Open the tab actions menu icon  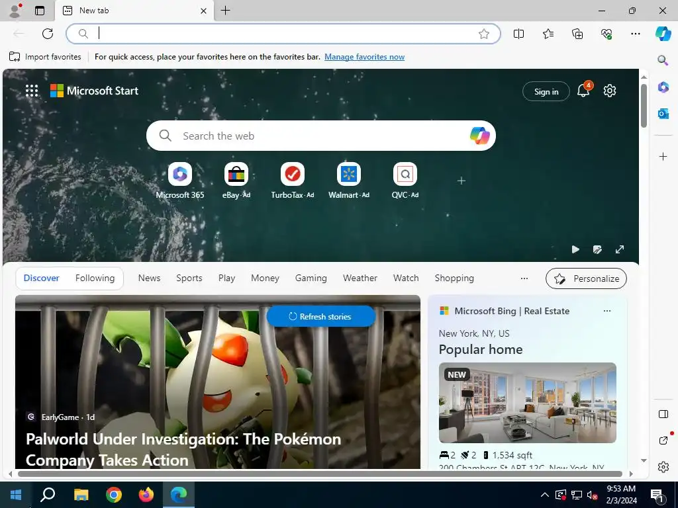[40, 11]
